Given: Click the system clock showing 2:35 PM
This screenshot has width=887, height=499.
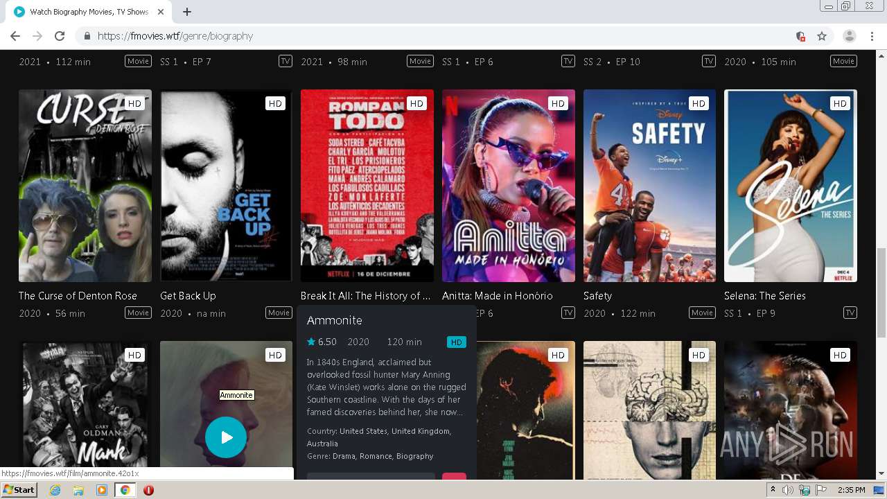Looking at the screenshot, I should (x=851, y=490).
